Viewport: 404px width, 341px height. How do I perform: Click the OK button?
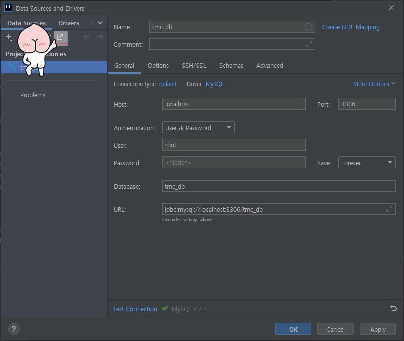[x=293, y=329]
